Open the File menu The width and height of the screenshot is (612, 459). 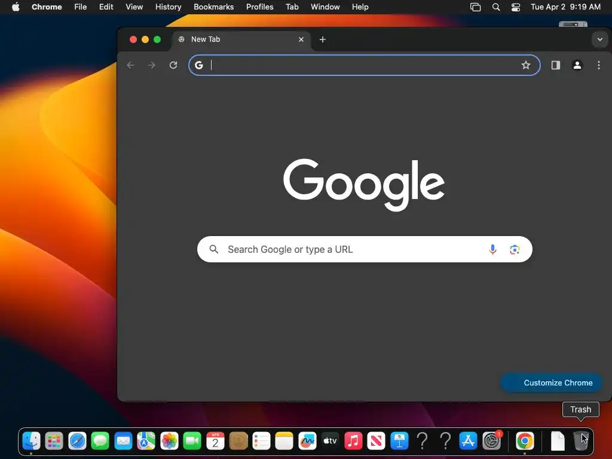[x=81, y=7]
